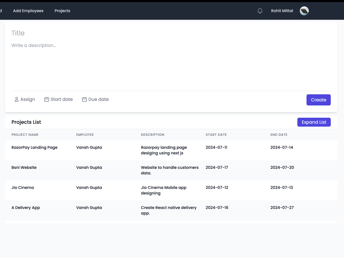
Task: Click the Expand List button
Action: click(x=314, y=122)
